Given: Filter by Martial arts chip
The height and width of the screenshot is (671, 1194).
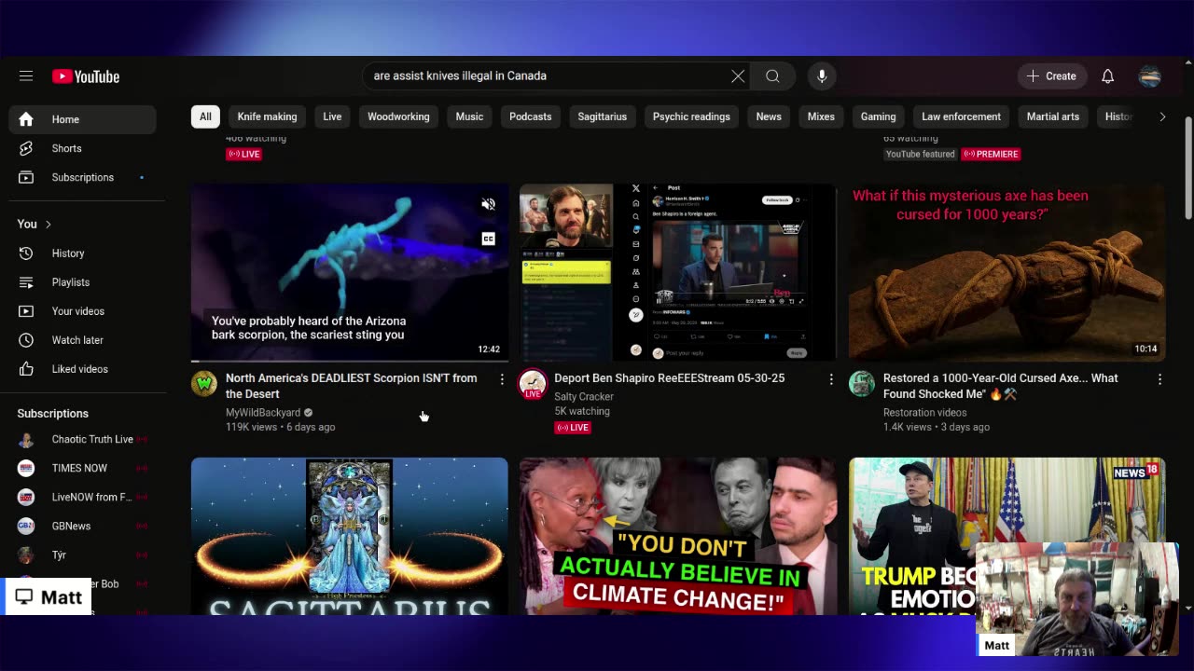Looking at the screenshot, I should point(1052,116).
